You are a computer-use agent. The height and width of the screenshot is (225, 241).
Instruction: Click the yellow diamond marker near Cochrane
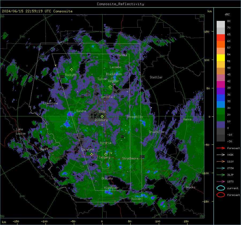tap(92, 155)
